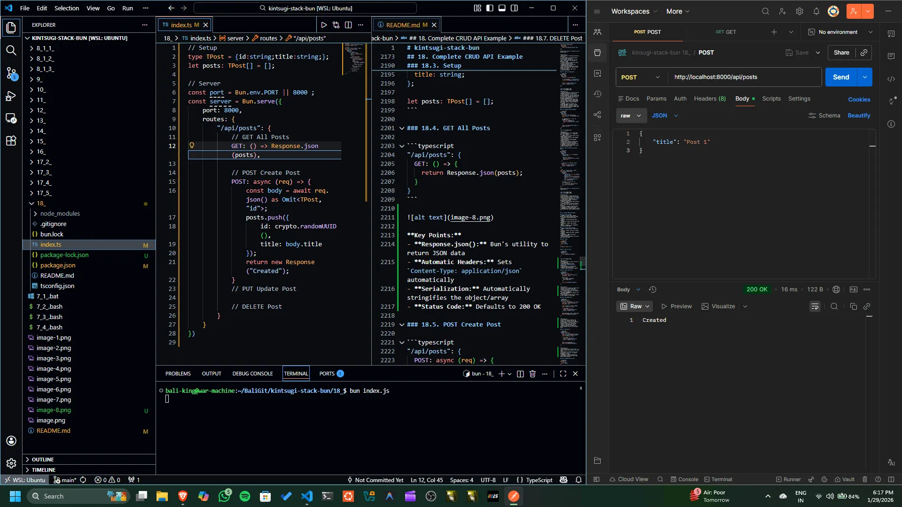Toggle primary side bar layout icon
The image size is (902, 507).
[490, 8]
